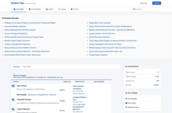The width and height of the screenshot is (172, 113).
Task: Open topic Ankara Şereflikoçhisar Kameralı Su Kaçağı Tespiti
Action: pyautogui.click(x=24, y=37)
